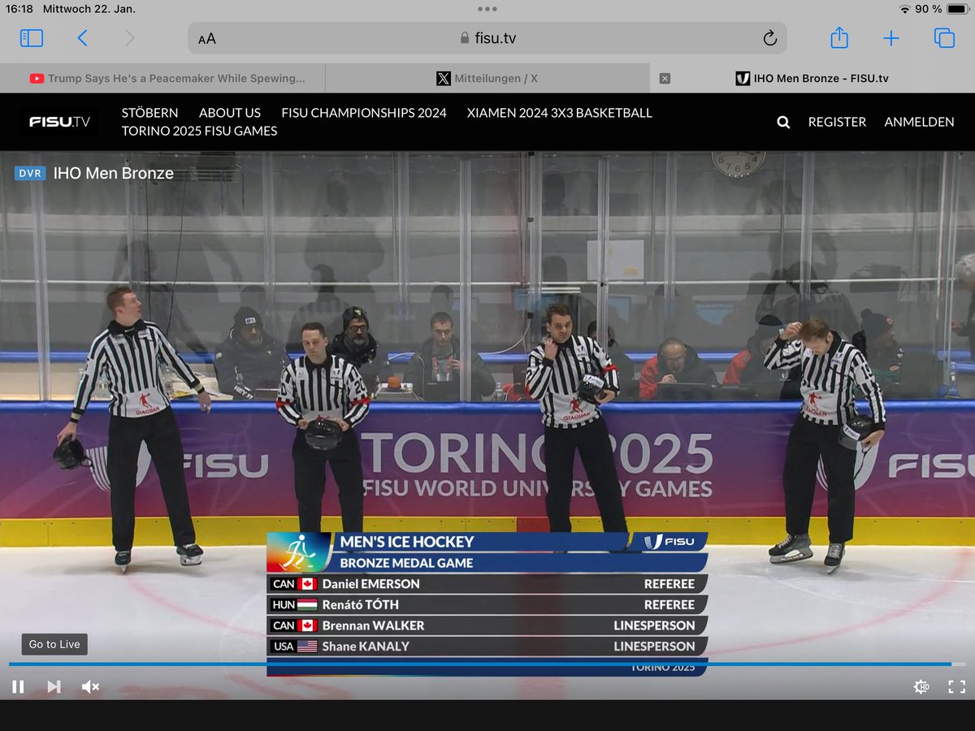Screen dimensions: 975x731
Task: Click the Daniel EMERSON referee row
Action: click(x=487, y=584)
